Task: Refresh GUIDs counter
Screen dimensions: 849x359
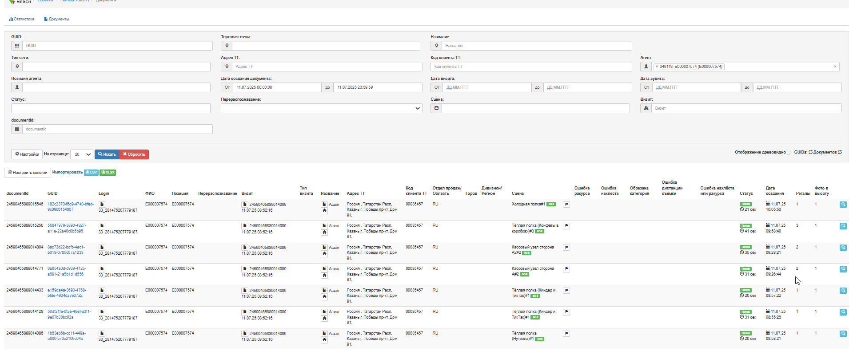Action: tap(810, 152)
